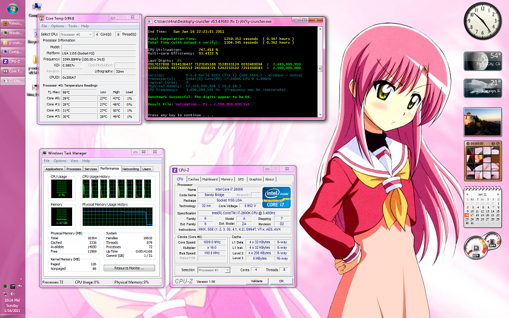Open the Yahoo taskbar item
The height and width of the screenshot is (318, 509).
[12, 24]
